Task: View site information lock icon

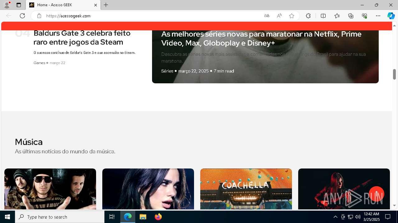Action: click(x=39, y=16)
